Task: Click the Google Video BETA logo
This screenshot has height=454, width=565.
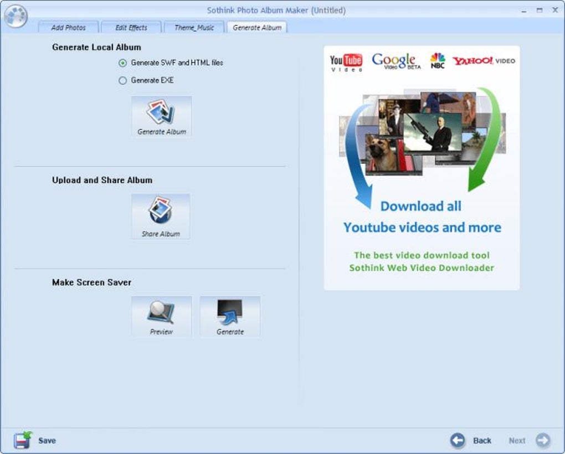Action: pos(396,61)
